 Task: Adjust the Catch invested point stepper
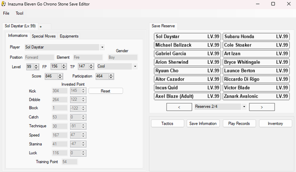(x=83, y=117)
